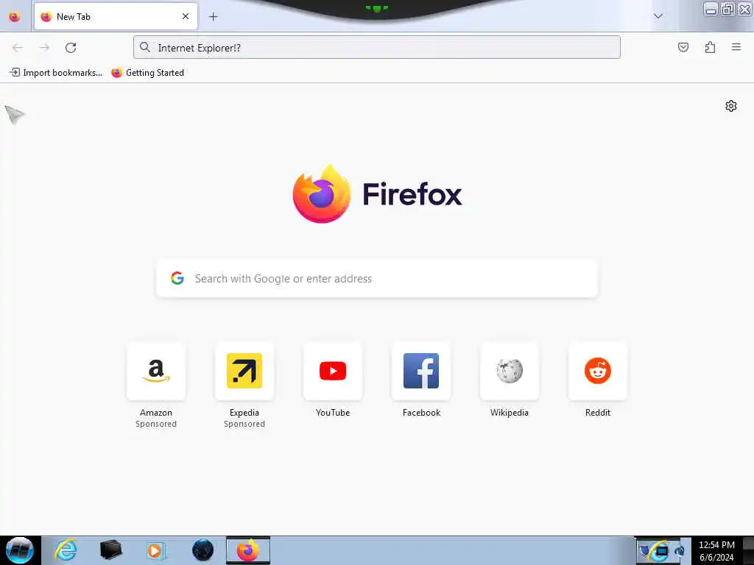Click the Search with Google field
Viewport: 754px width, 565px height.
377,279
